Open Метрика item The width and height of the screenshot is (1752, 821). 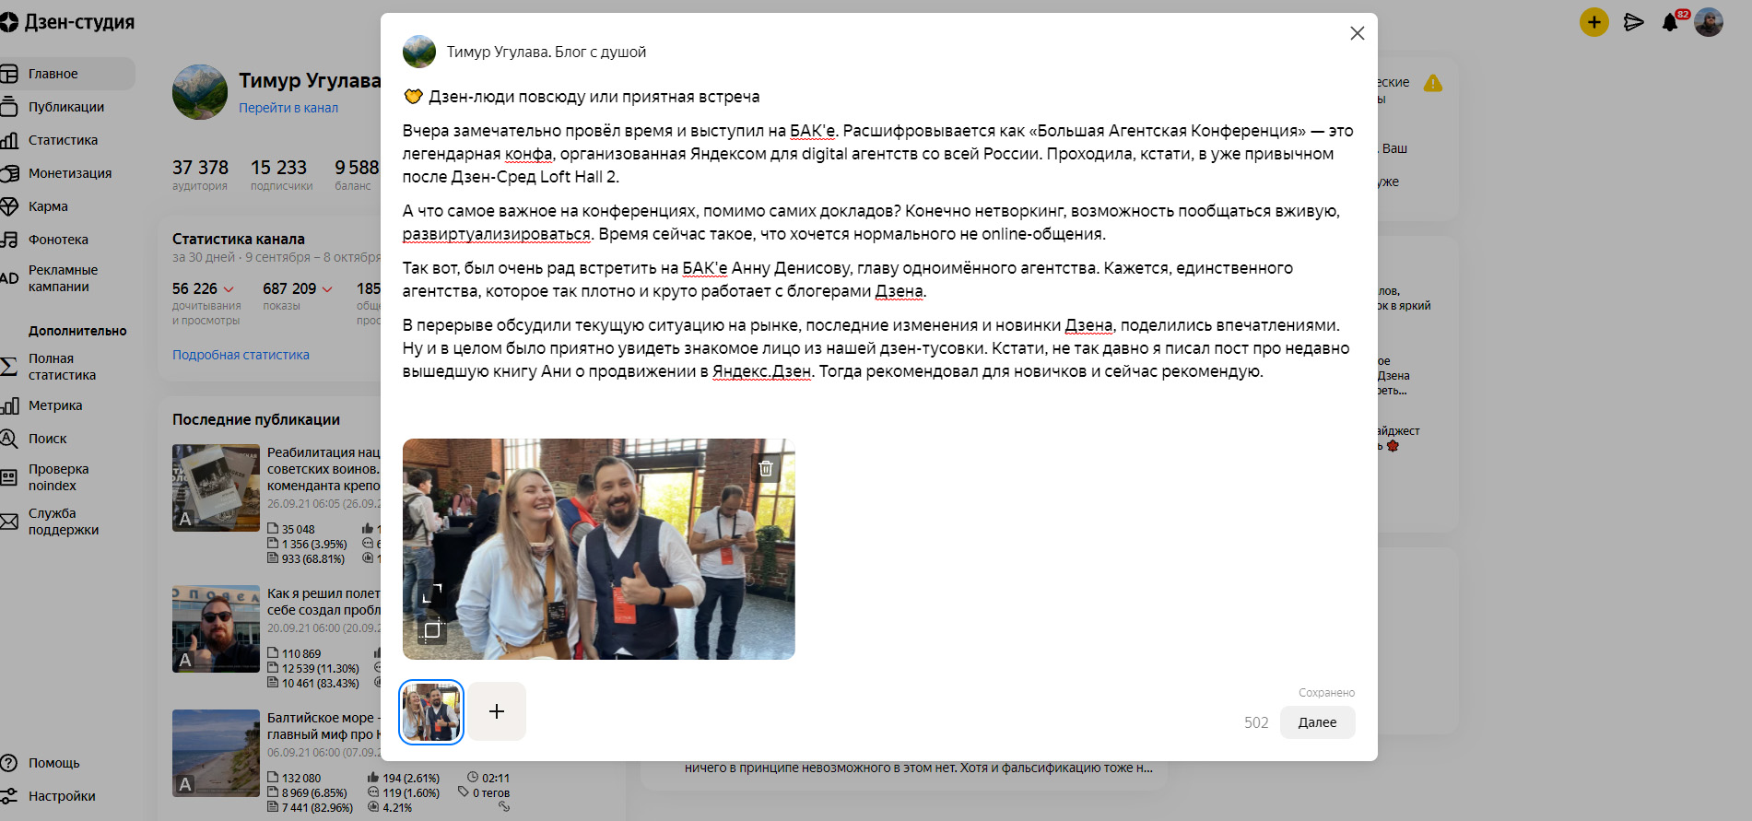coord(55,405)
